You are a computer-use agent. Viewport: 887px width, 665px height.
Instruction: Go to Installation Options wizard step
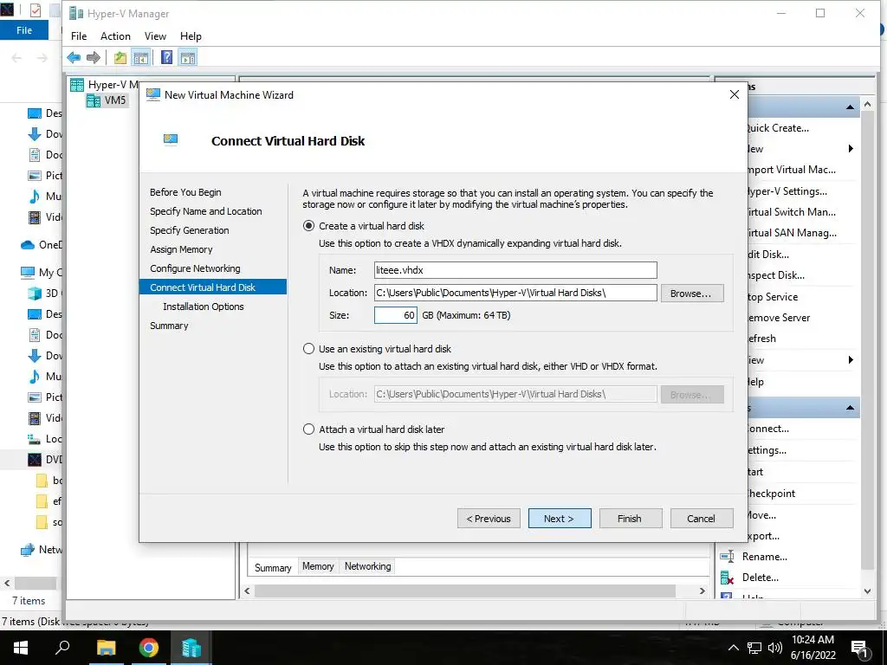click(x=204, y=307)
